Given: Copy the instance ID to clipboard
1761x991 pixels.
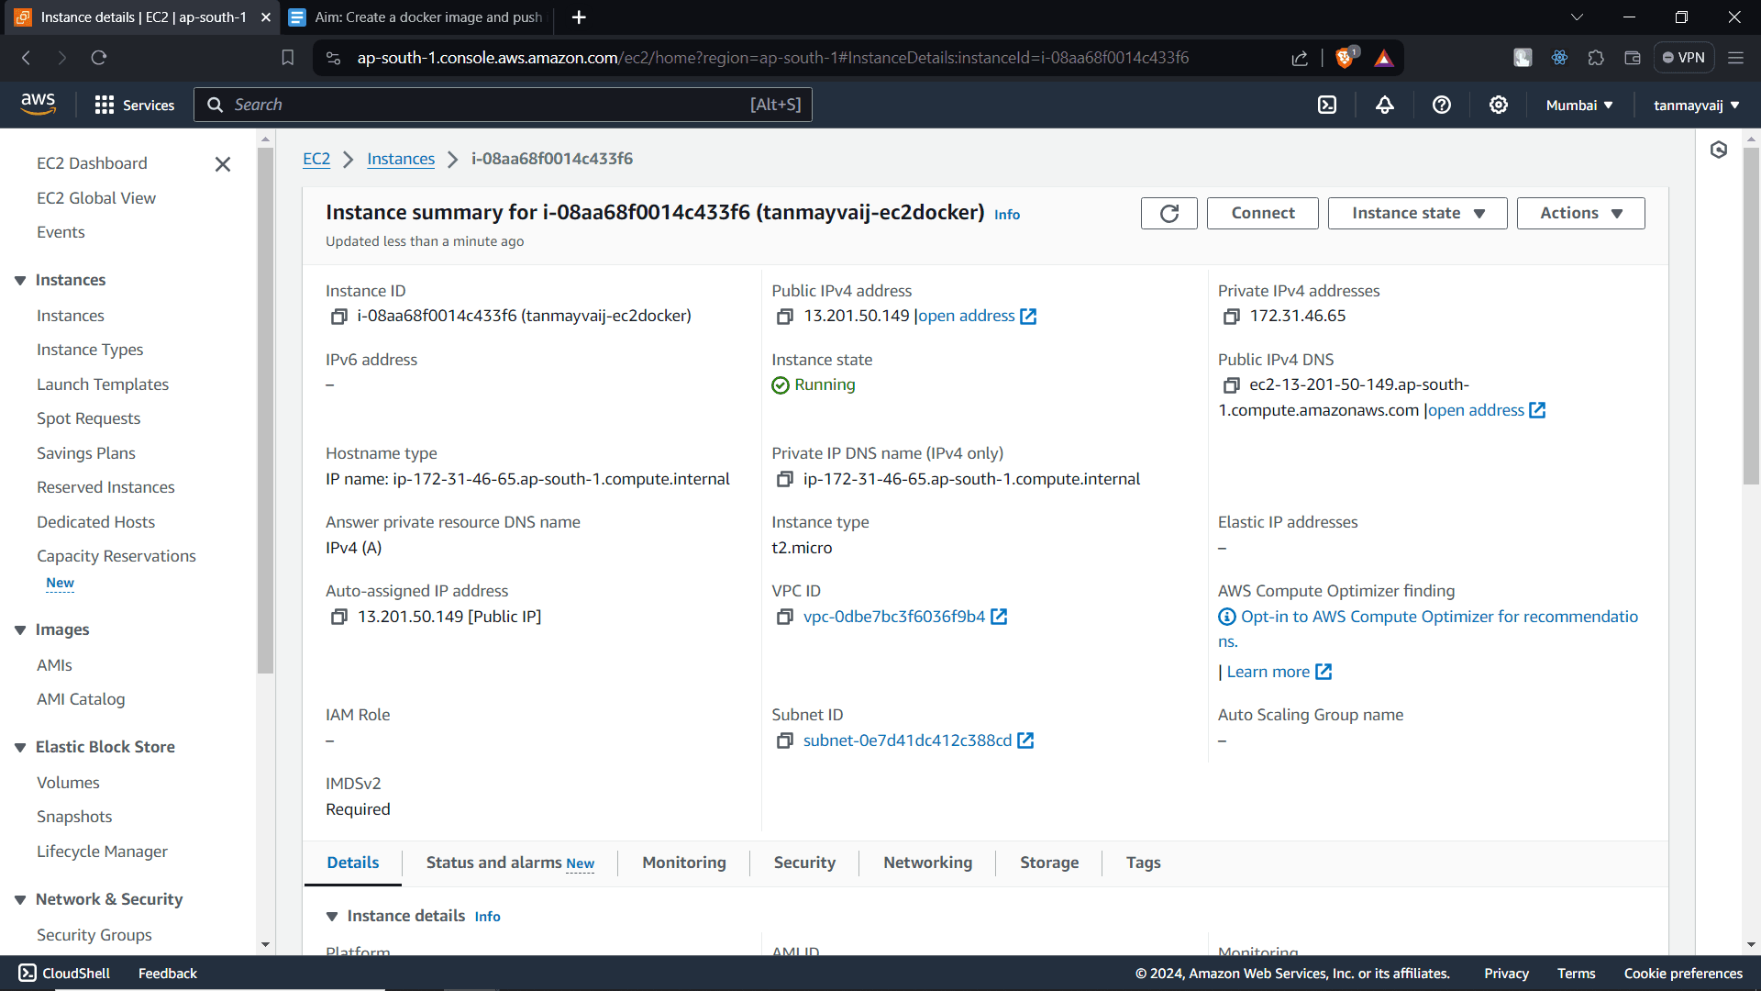Looking at the screenshot, I should [338, 316].
